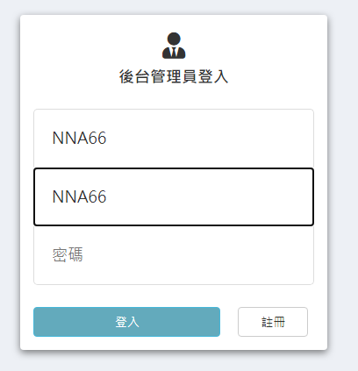The width and height of the screenshot is (358, 371).
Task: Click the gap between 登入 and 註冊 buttons
Action: pyautogui.click(x=229, y=322)
